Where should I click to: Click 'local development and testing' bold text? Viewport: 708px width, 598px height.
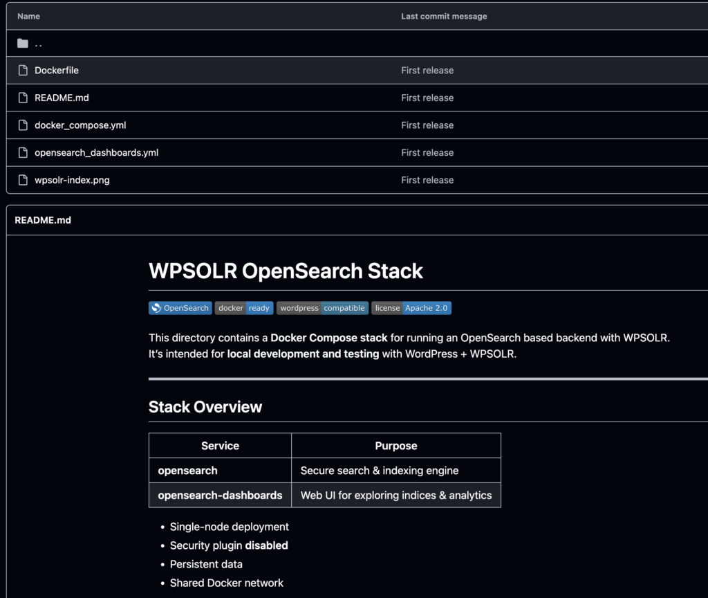pyautogui.click(x=303, y=354)
